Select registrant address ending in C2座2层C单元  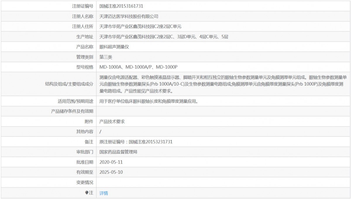tap(140, 27)
